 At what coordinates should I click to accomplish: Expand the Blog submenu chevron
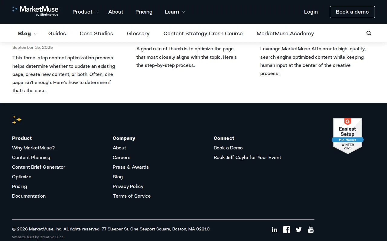click(x=35, y=34)
